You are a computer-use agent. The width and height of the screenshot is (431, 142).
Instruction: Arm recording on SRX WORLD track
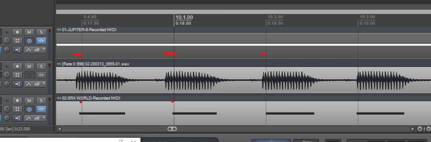17,101
